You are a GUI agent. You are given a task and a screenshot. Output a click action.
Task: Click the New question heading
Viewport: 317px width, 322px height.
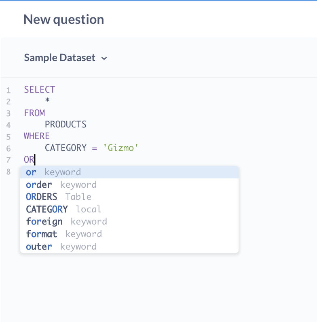click(63, 19)
